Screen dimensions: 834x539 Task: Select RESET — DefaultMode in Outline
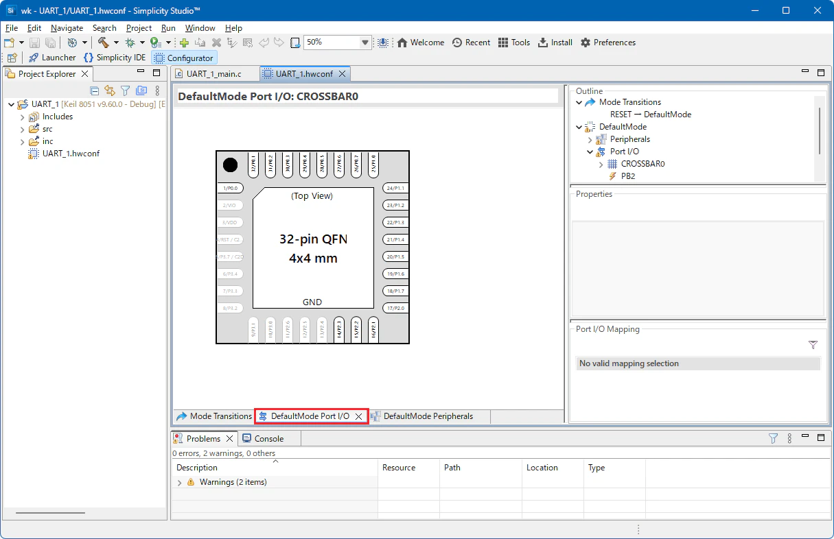650,115
